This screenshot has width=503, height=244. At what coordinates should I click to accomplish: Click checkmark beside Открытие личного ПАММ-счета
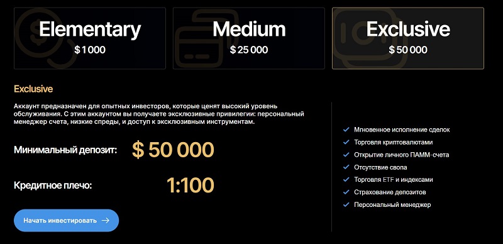tap(346, 155)
